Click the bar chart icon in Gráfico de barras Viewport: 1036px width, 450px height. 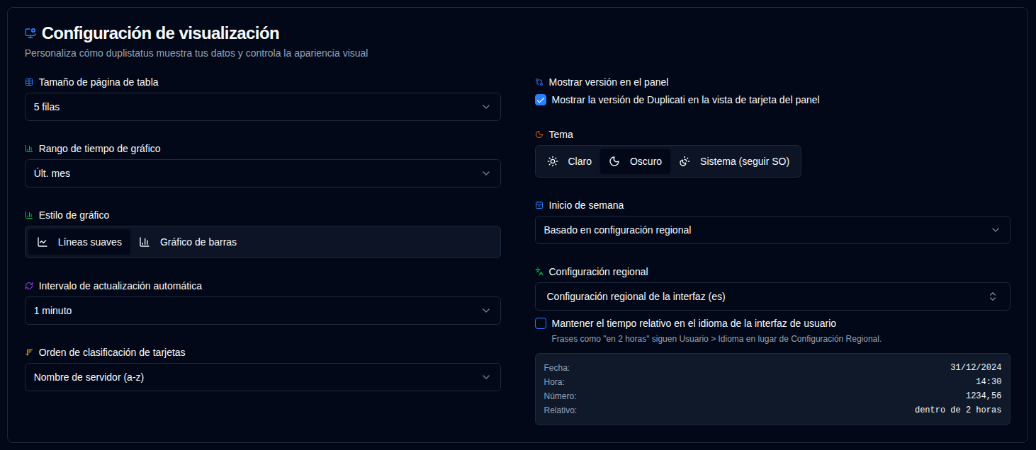145,242
